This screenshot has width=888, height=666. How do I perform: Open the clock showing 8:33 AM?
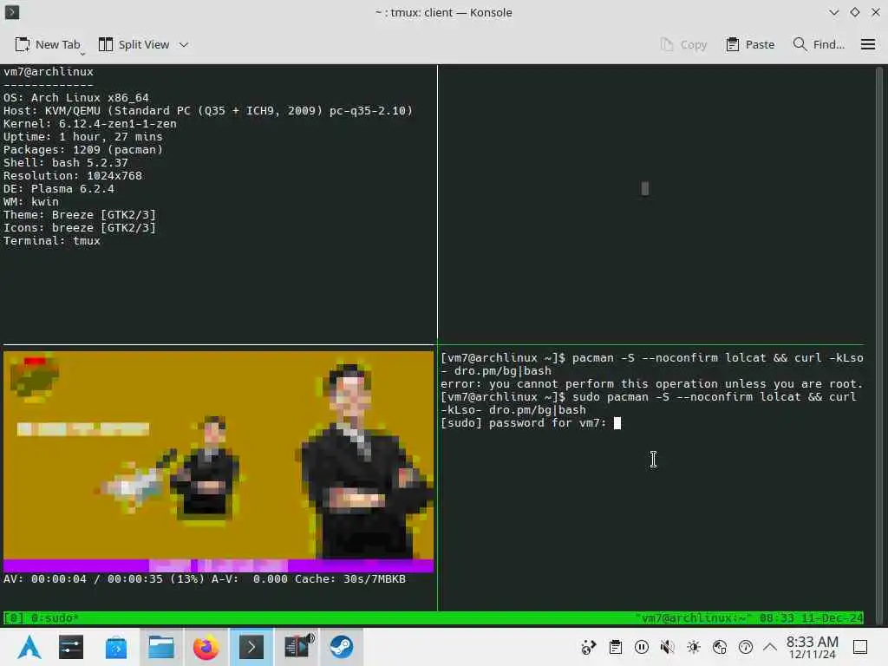(812, 647)
